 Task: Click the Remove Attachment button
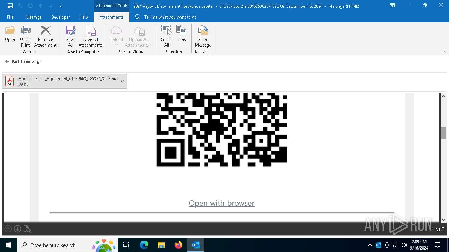tap(45, 36)
